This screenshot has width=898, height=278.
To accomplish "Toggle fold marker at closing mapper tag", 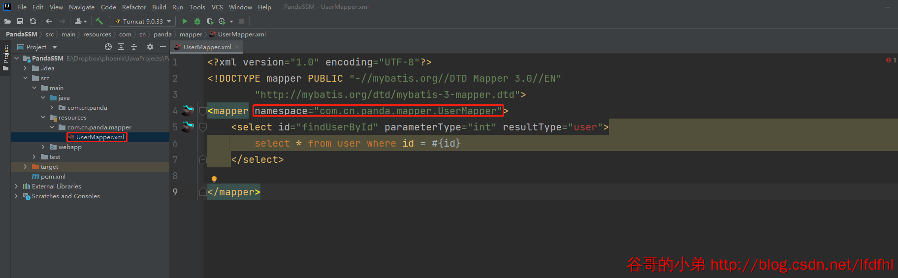I will [x=203, y=191].
